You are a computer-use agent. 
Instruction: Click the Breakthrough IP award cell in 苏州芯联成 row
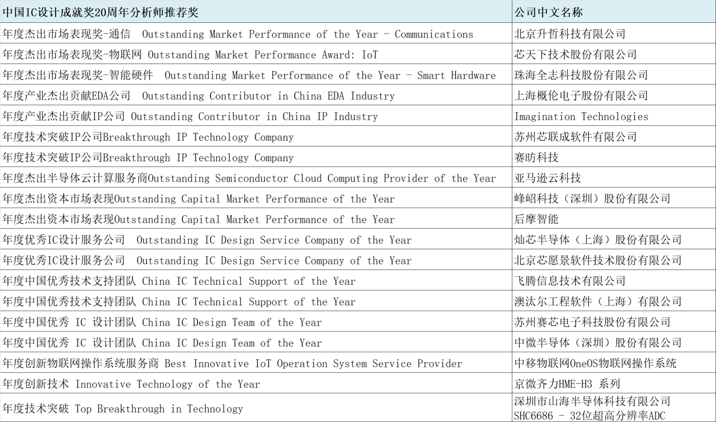[x=256, y=137]
